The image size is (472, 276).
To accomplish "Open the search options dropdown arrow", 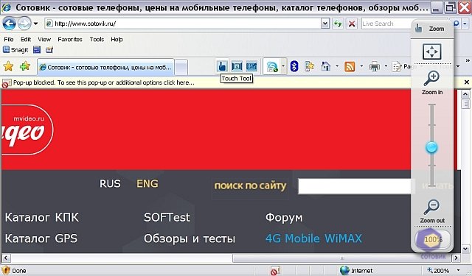I will (465, 24).
